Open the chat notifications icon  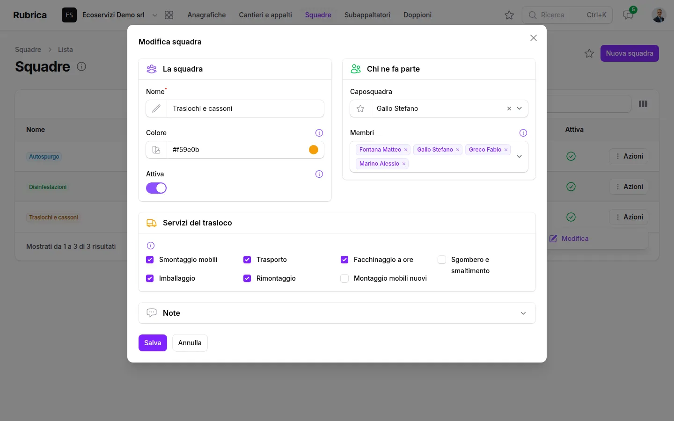(x=628, y=15)
